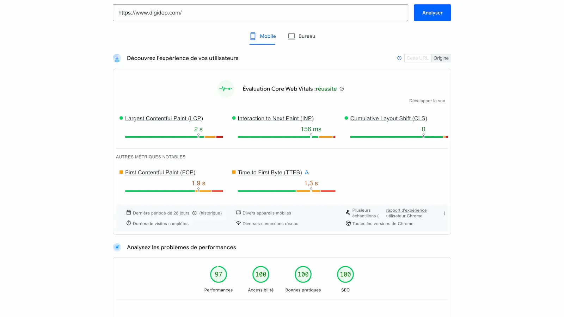Click the Toutes les versions de Chrome text
The height and width of the screenshot is (317, 564).
pos(383,224)
